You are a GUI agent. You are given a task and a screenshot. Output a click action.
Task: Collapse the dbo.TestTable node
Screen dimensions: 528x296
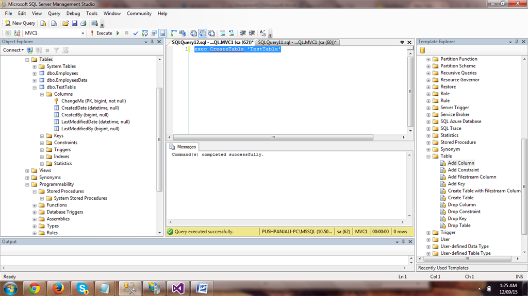pyautogui.click(x=35, y=87)
